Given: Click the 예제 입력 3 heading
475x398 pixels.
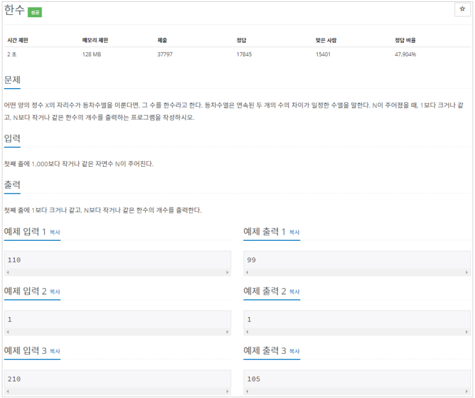Looking at the screenshot, I should pyautogui.click(x=25, y=351).
